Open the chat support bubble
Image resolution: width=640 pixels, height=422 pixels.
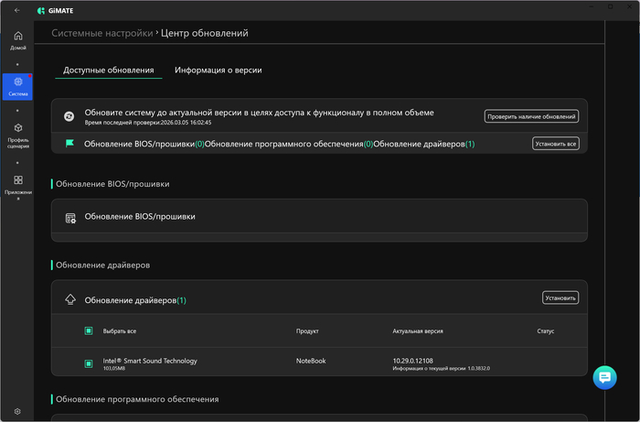605,376
